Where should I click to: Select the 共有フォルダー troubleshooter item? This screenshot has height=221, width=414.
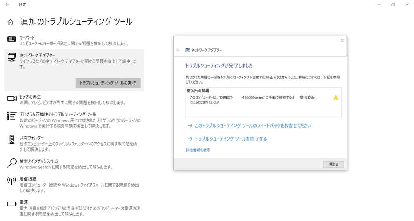(x=74, y=143)
